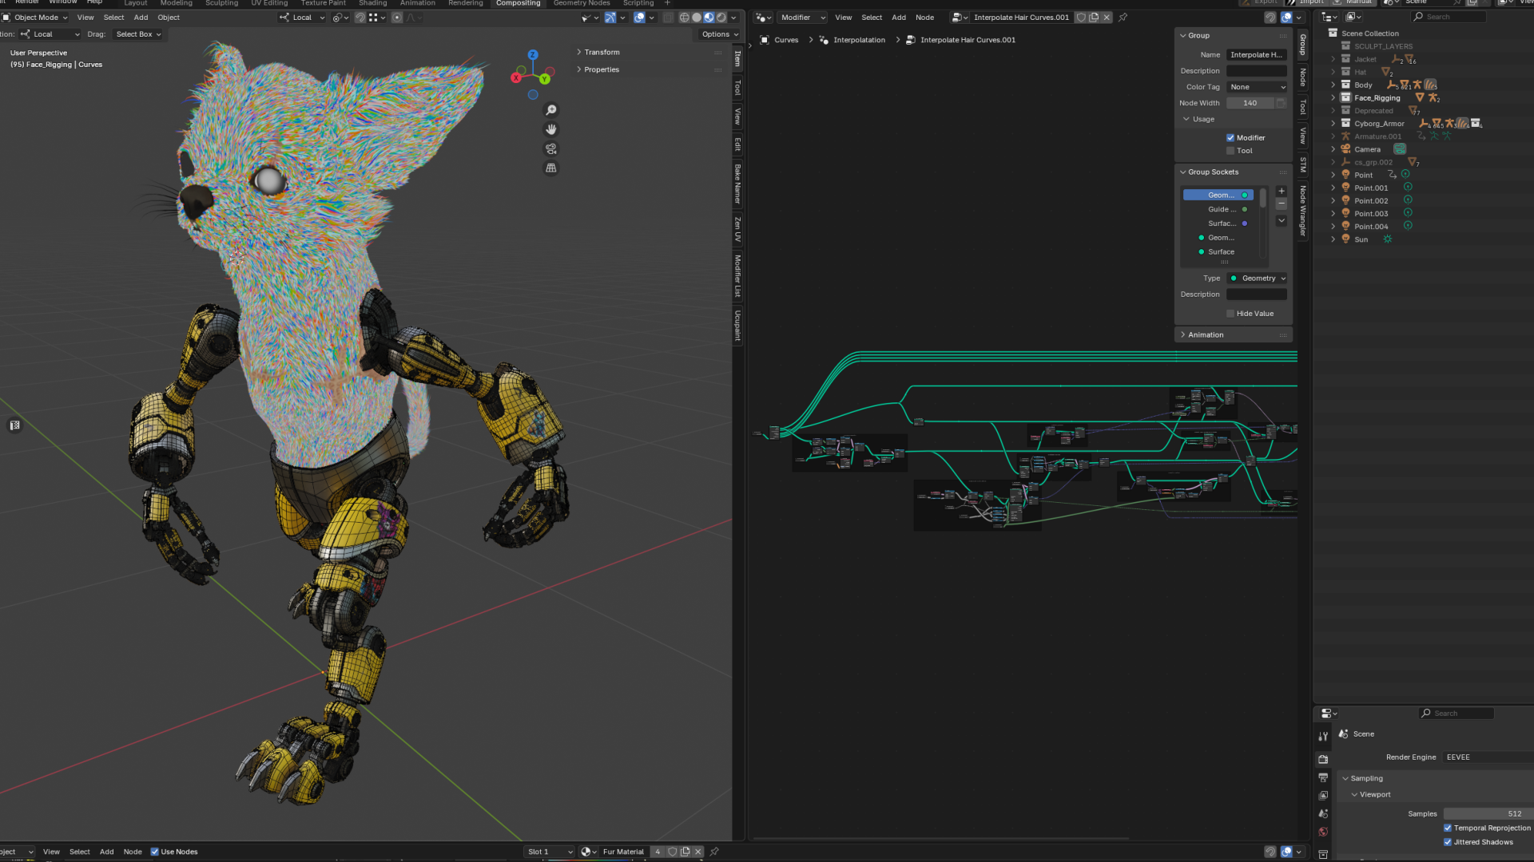Open Tool properties wrench icon
This screenshot has width=1534, height=862.
[1323, 736]
